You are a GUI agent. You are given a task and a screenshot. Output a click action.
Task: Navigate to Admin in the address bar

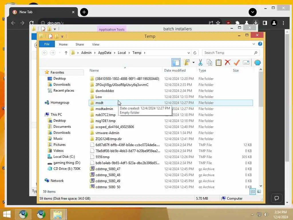(86, 53)
